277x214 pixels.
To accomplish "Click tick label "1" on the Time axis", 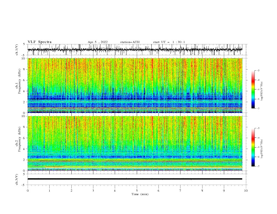I will click(49, 191).
